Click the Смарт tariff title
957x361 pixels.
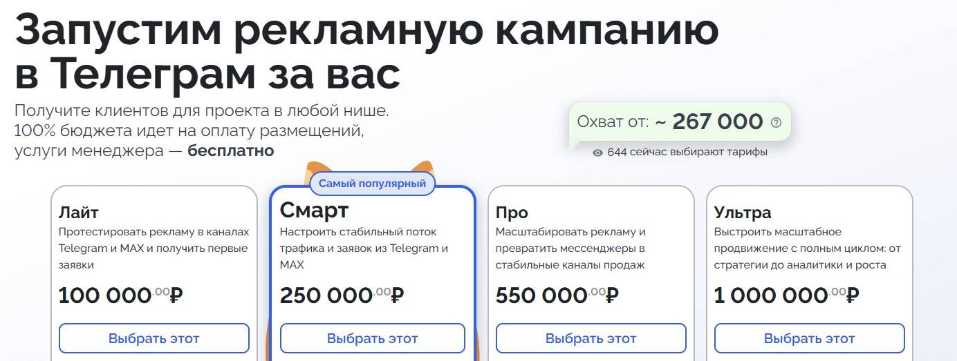pos(314,210)
